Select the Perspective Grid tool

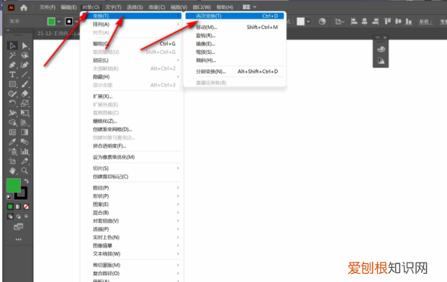point(25,123)
